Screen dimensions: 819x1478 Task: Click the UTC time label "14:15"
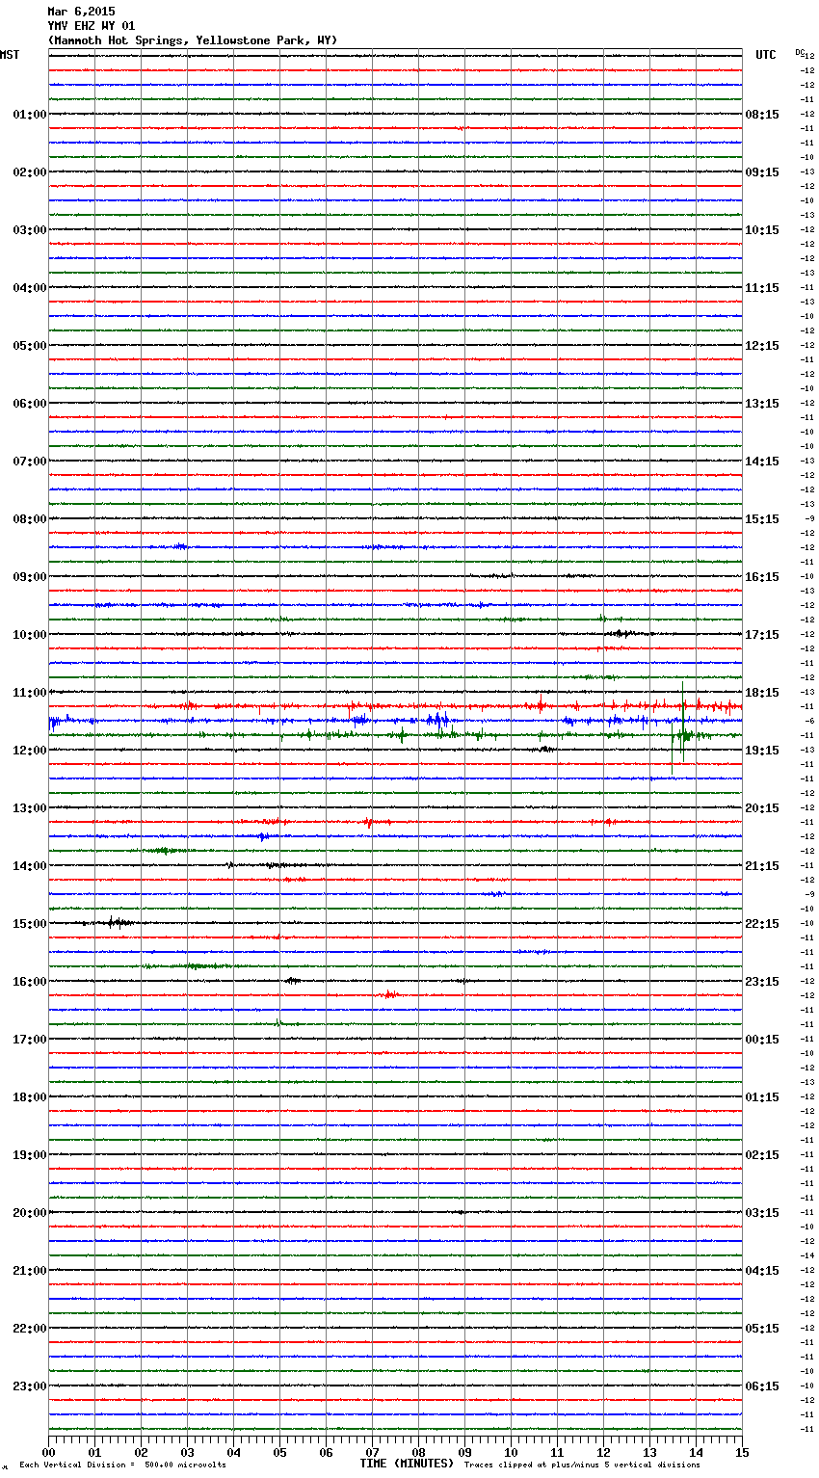pos(762,462)
